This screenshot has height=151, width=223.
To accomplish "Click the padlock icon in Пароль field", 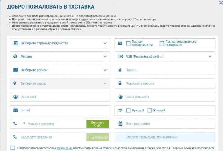I will (120, 70).
